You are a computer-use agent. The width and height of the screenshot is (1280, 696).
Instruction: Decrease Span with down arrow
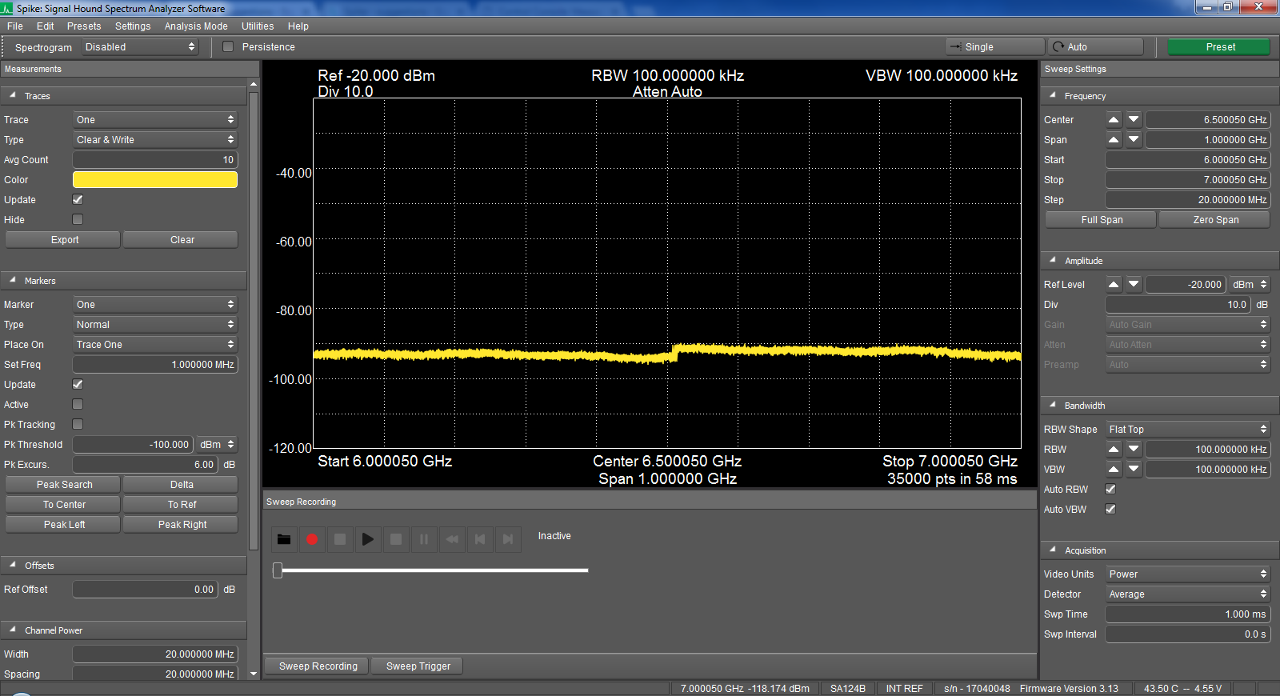point(1134,139)
